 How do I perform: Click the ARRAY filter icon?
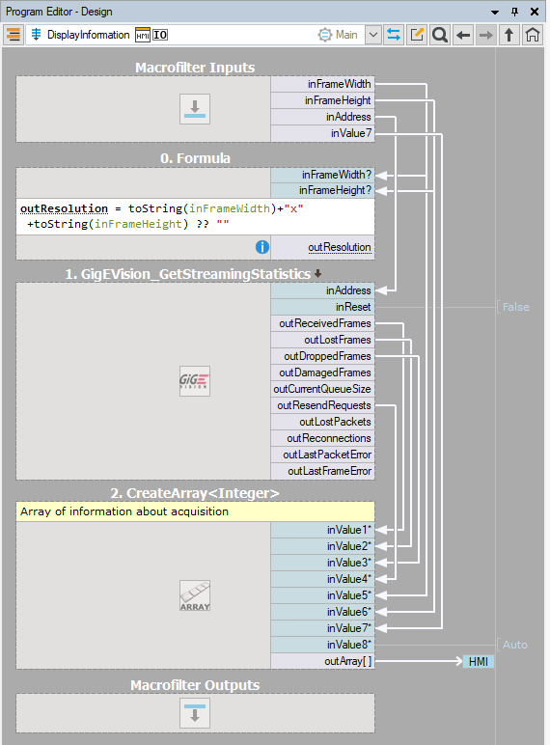pos(195,595)
